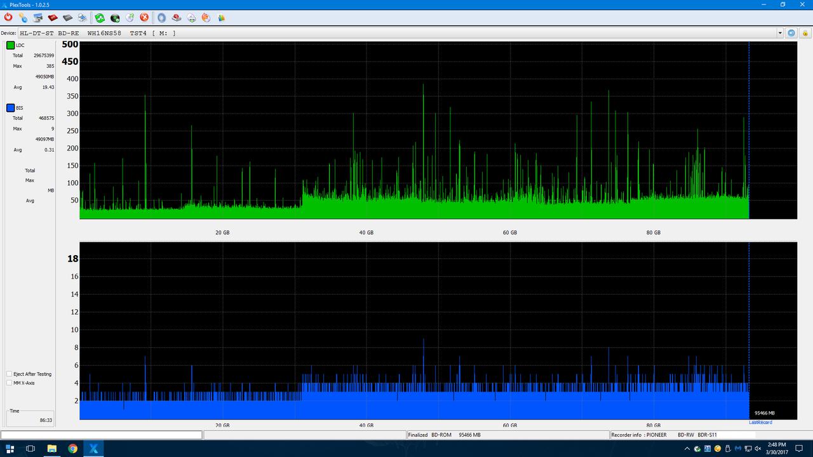Toggle the MM X-Axis checkbox
This screenshot has width=813, height=457.
(x=9, y=383)
